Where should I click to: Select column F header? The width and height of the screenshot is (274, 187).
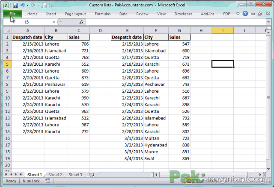tap(156, 30)
